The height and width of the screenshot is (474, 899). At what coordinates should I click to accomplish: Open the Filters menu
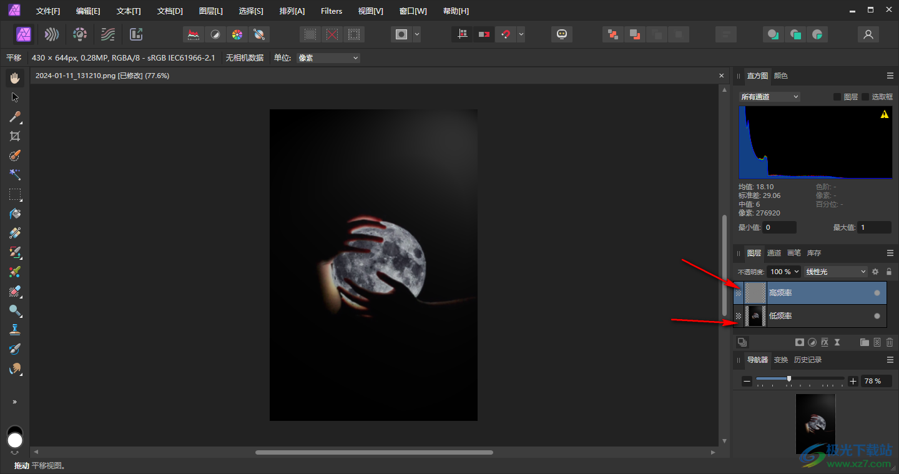tap(332, 11)
